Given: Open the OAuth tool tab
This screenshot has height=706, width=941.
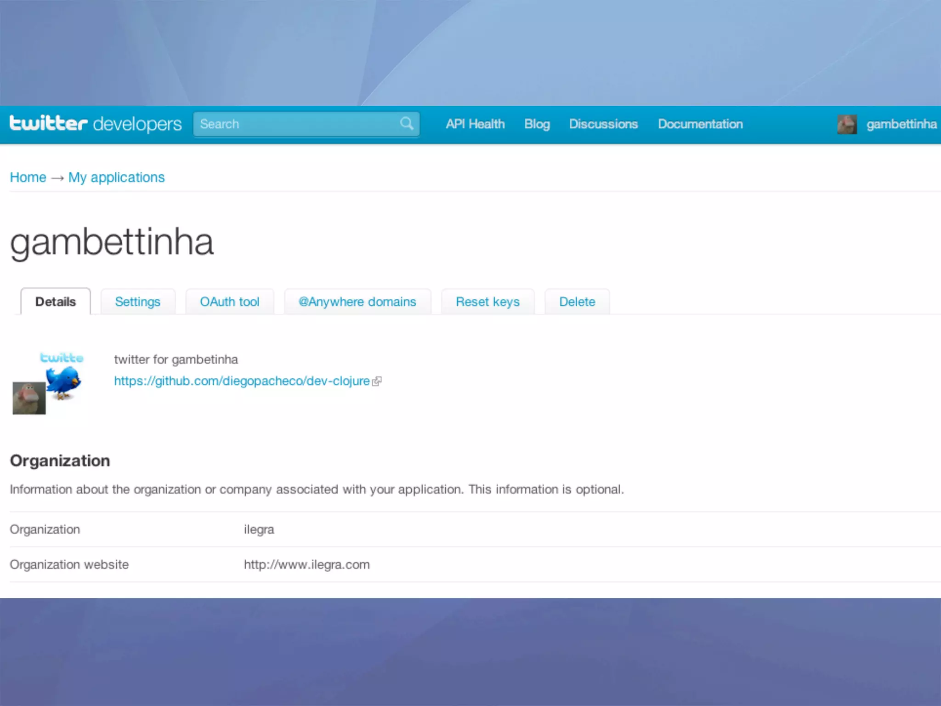Looking at the screenshot, I should click(229, 302).
